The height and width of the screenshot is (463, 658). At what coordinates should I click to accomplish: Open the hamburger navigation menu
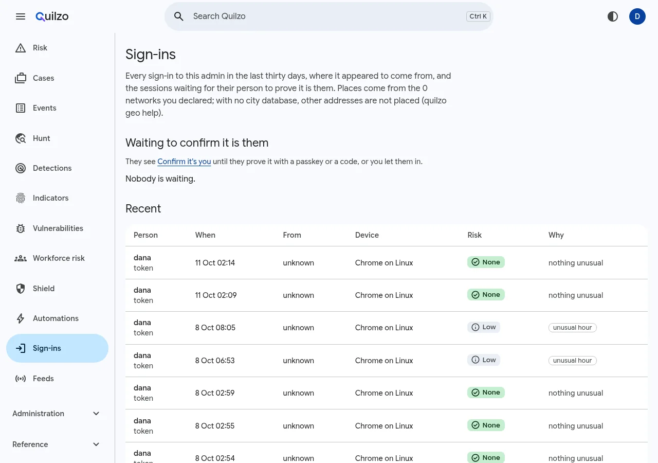(x=21, y=16)
